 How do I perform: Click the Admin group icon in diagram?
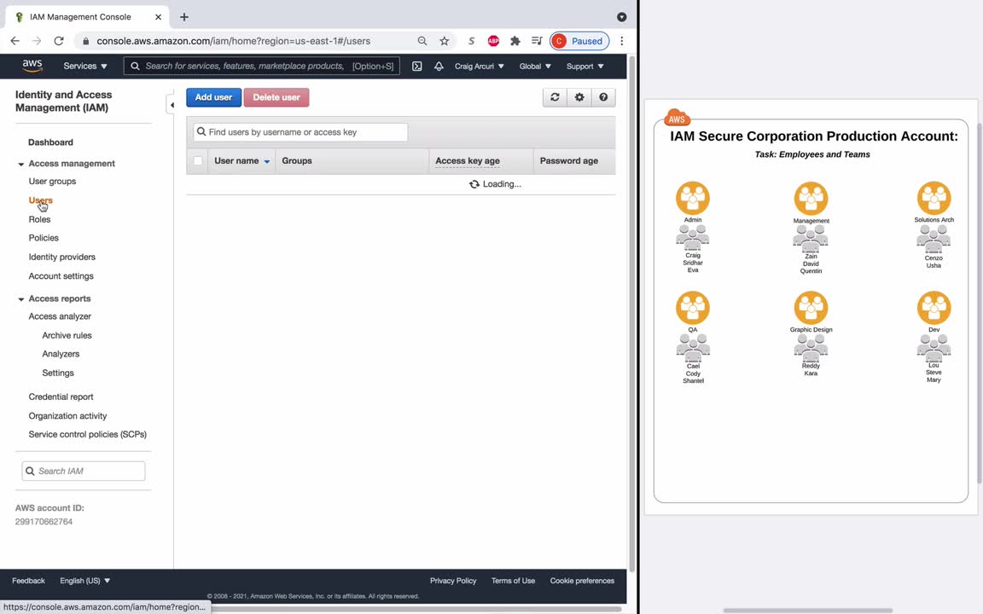point(693,198)
